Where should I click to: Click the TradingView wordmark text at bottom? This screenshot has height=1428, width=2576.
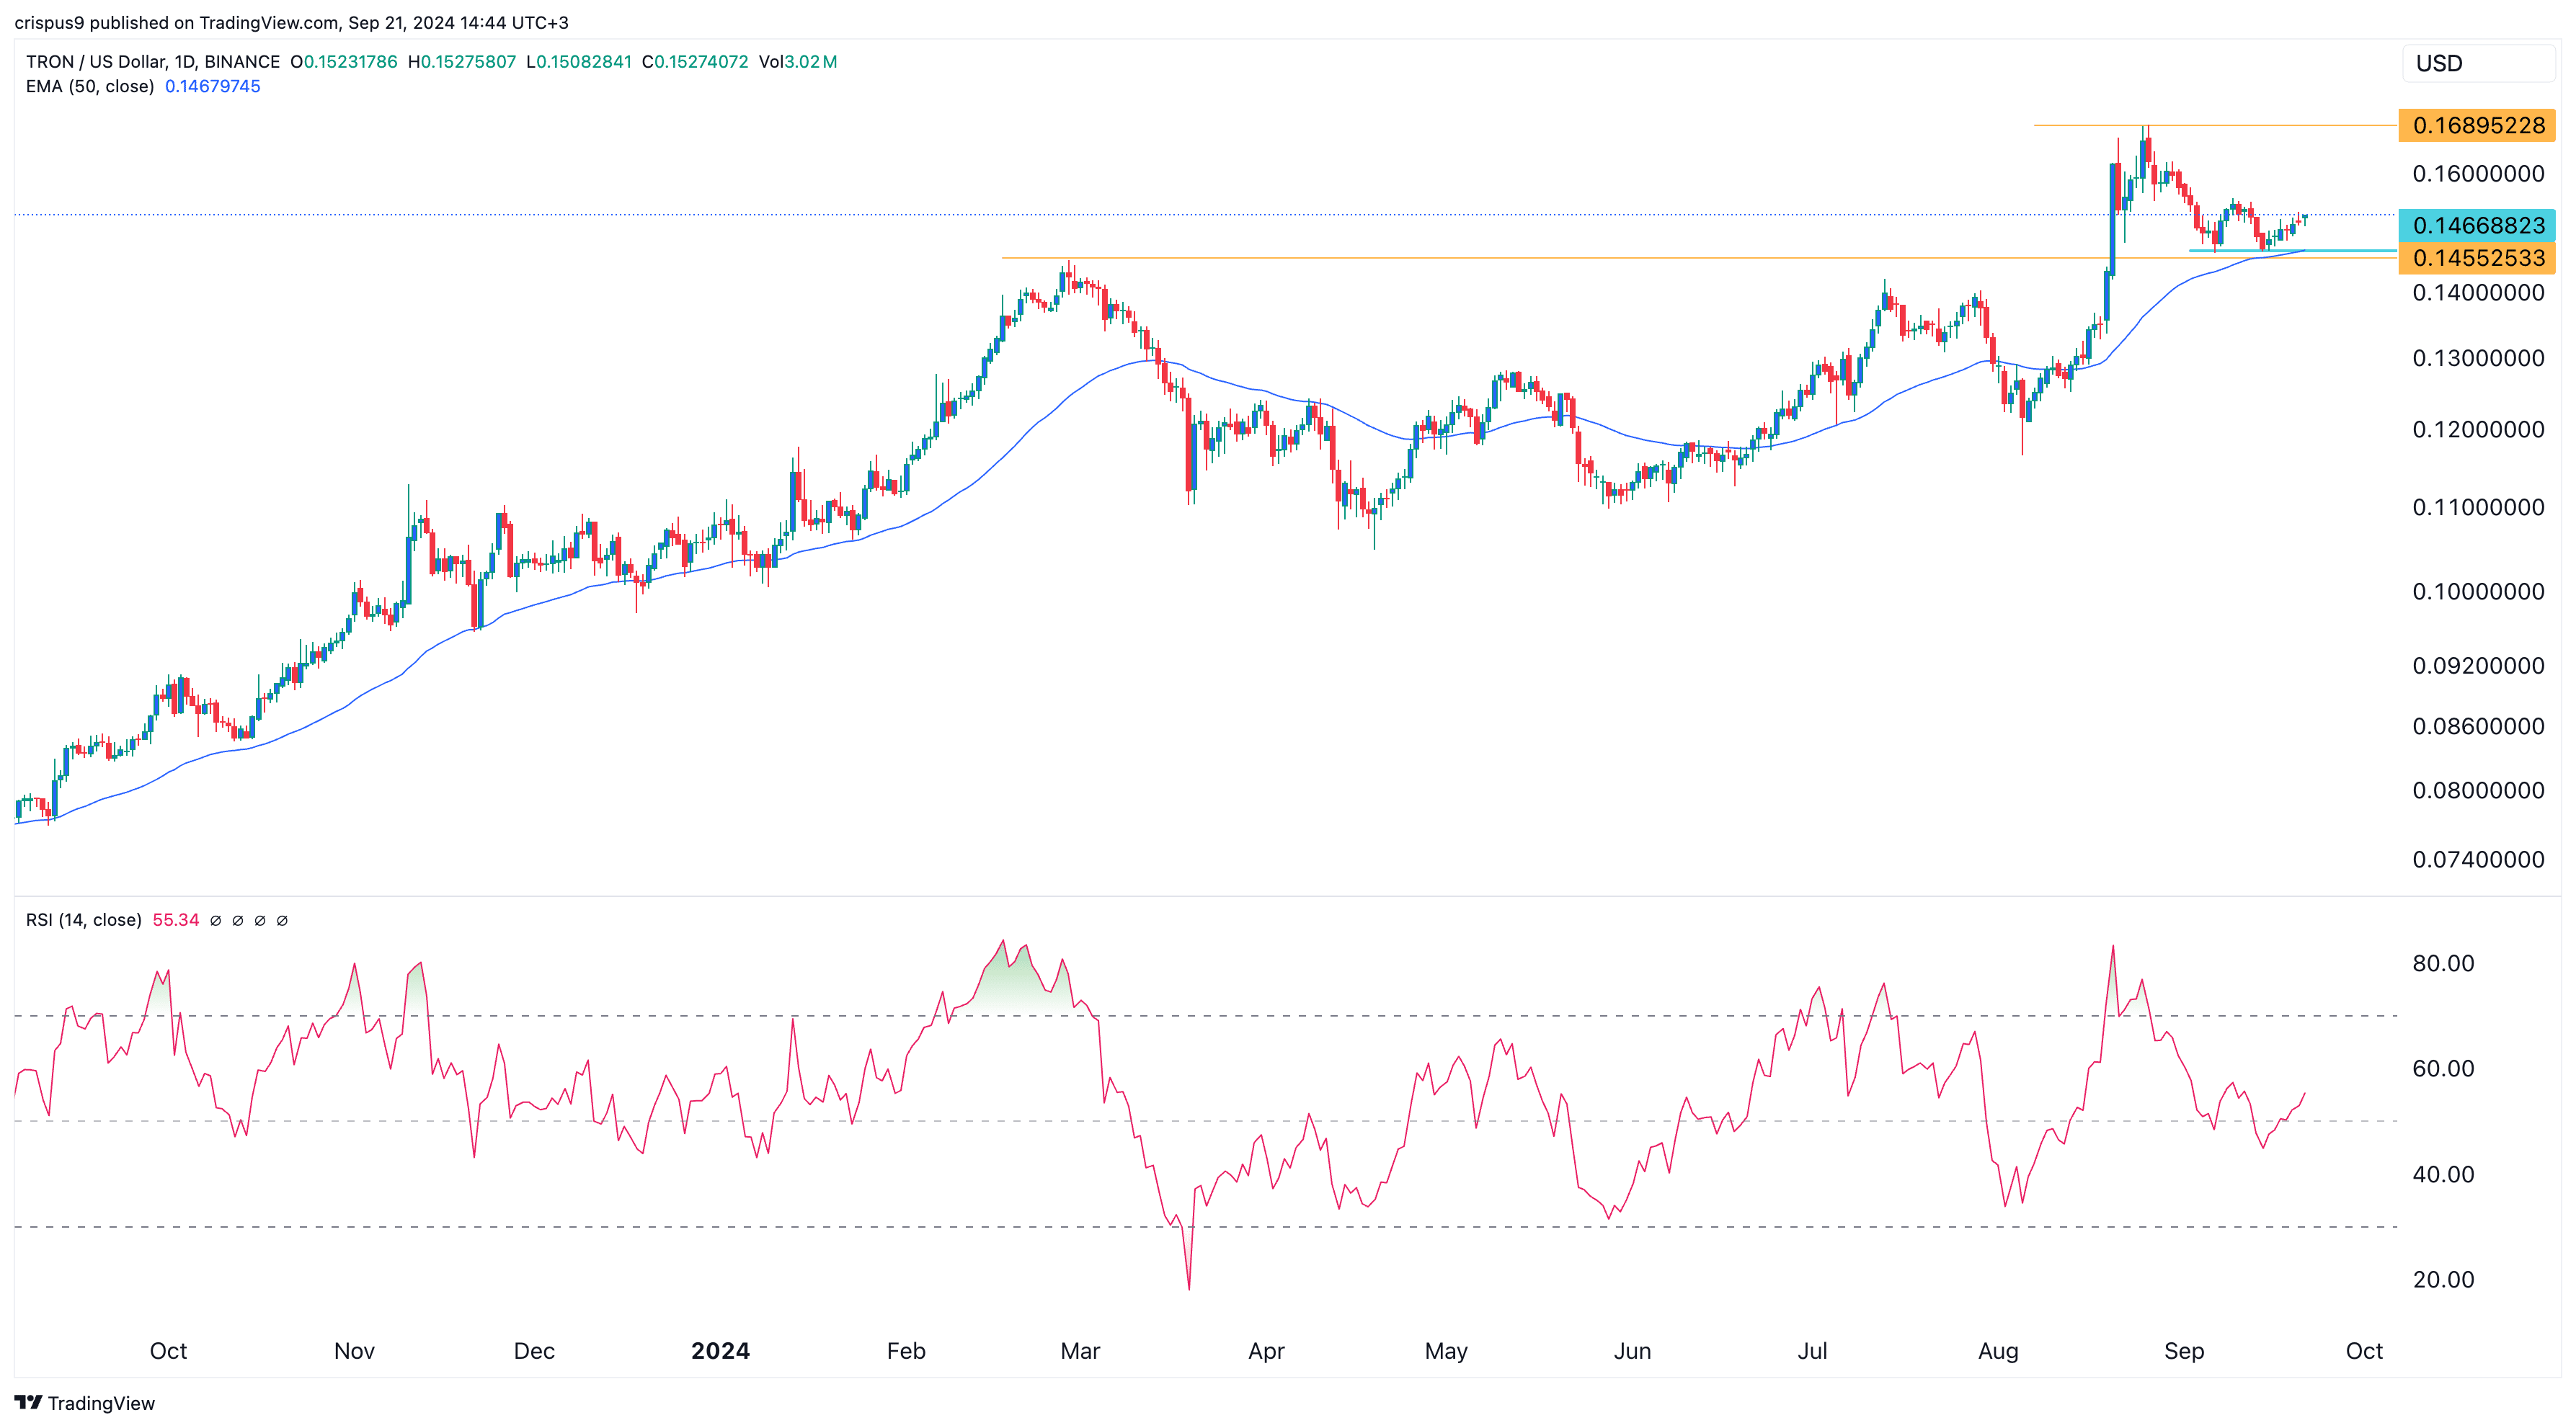click(101, 1403)
